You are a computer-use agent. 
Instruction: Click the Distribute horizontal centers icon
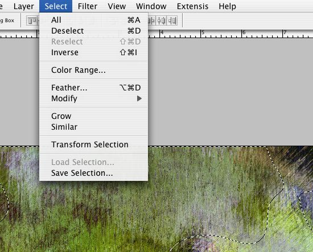tap(162, 20)
